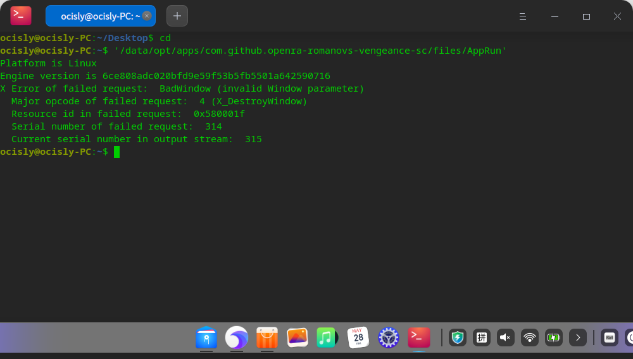
Task: Open the security shield tray icon
Action: (x=458, y=338)
